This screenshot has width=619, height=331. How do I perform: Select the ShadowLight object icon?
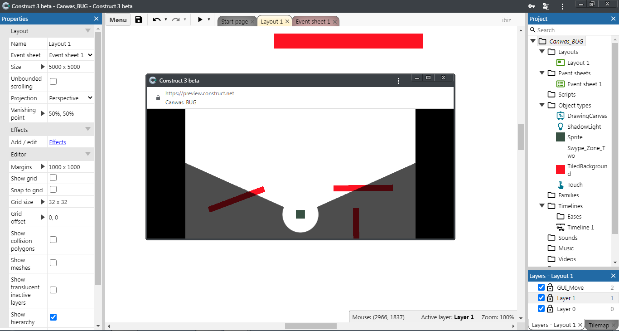pyautogui.click(x=561, y=127)
